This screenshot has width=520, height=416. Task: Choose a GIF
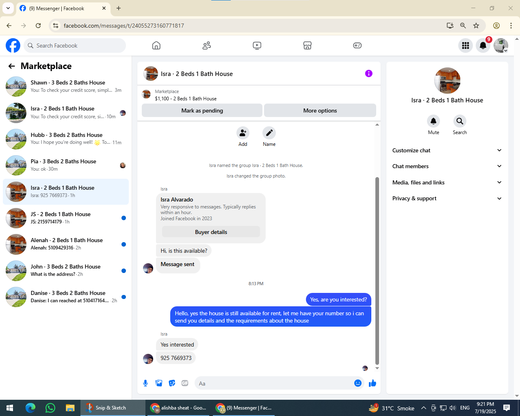tap(185, 383)
